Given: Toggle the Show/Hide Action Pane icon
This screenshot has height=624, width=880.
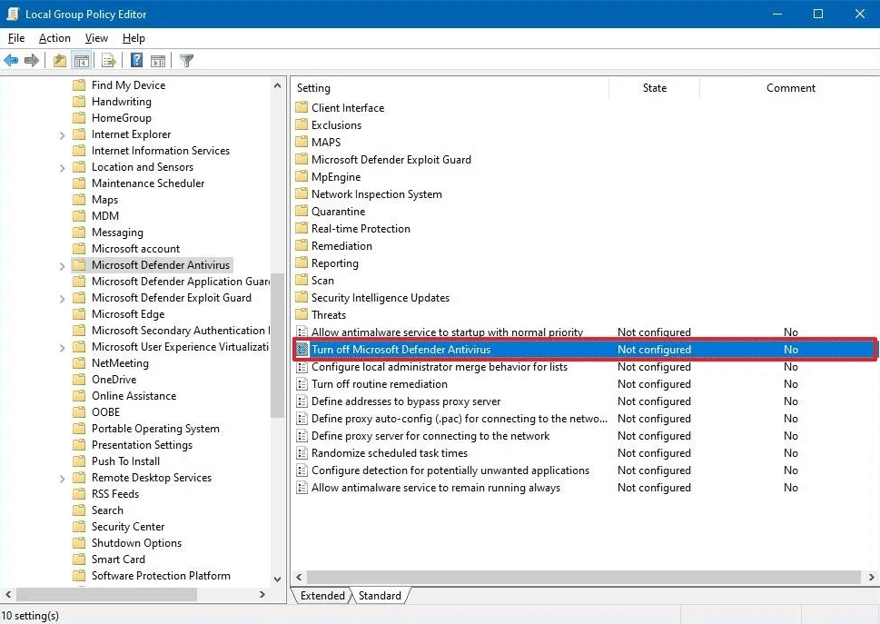Looking at the screenshot, I should [x=158, y=60].
